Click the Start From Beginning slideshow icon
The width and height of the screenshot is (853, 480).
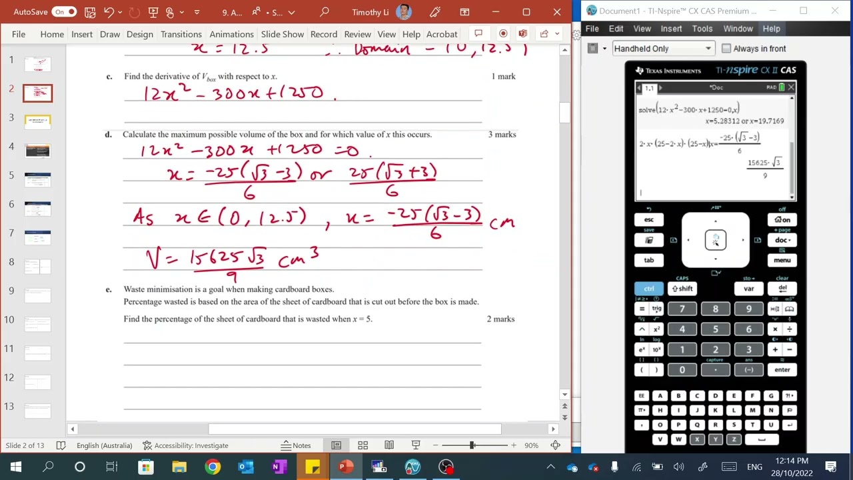point(153,12)
